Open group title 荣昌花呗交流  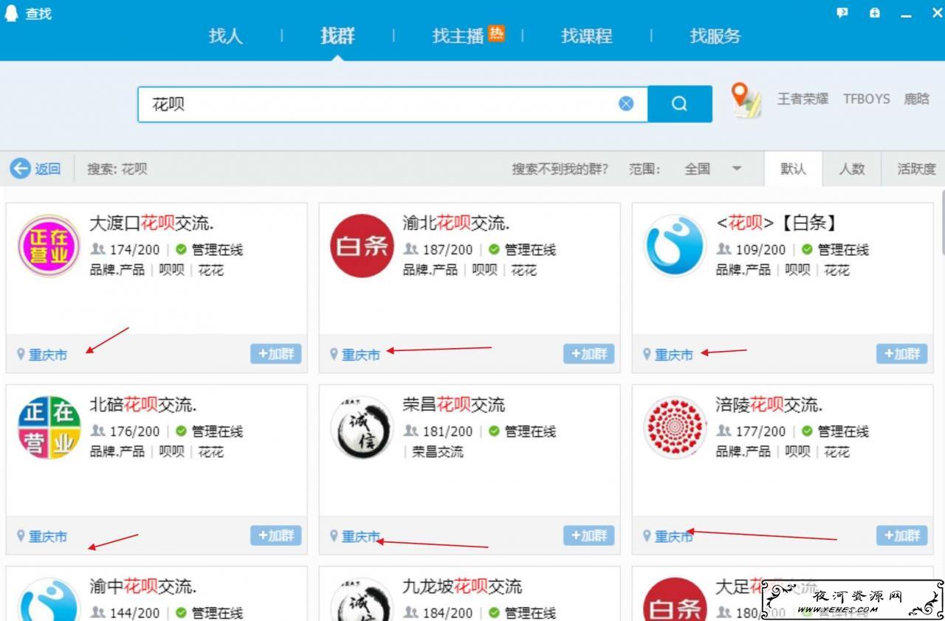[x=453, y=404]
